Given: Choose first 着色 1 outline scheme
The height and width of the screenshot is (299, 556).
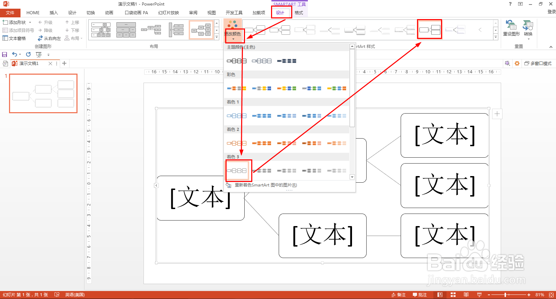Looking at the screenshot, I should [x=237, y=116].
